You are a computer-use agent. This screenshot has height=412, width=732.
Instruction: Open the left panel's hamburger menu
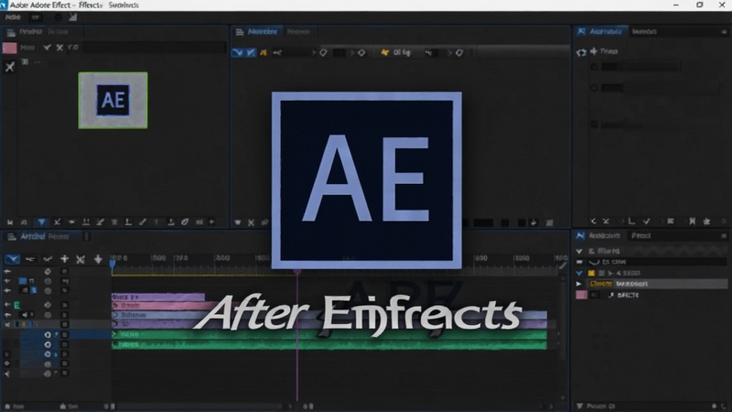[x=10, y=32]
